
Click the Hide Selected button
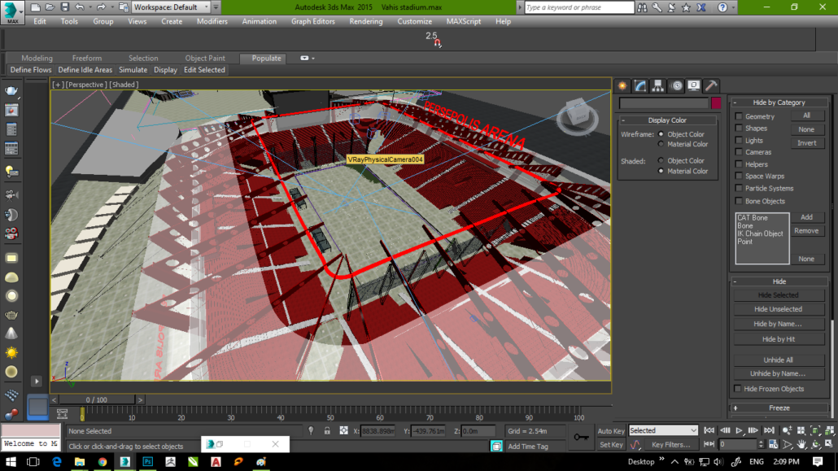[x=778, y=295]
